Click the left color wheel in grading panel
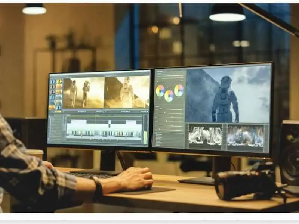Viewport: 299px width, 224px height. click(x=160, y=91)
